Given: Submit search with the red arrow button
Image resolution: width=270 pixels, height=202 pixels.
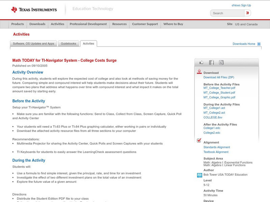Looking at the screenshot, I should click(x=247, y=13).
